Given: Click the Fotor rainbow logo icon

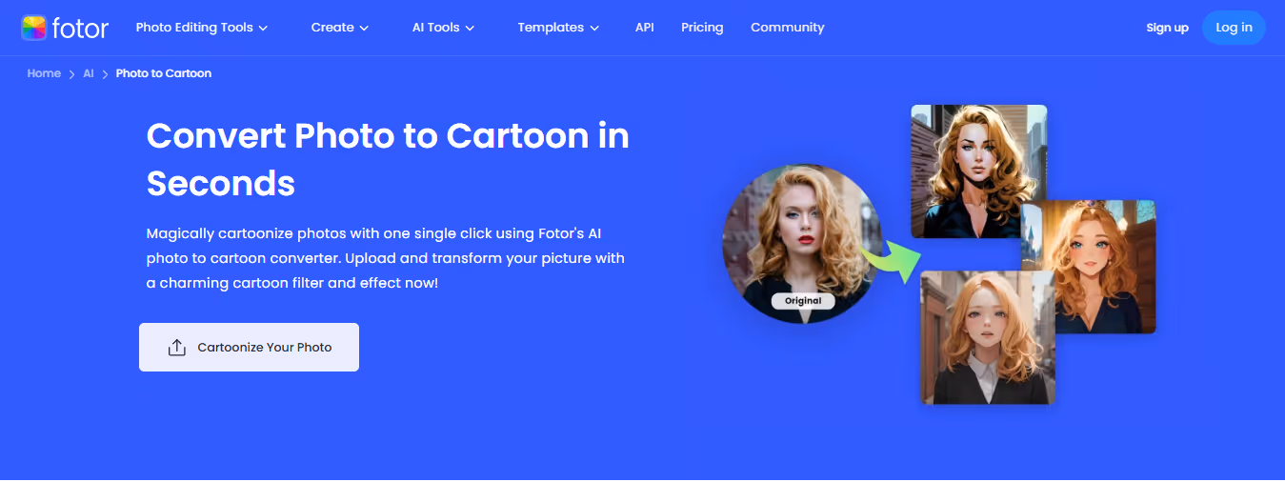Looking at the screenshot, I should tap(33, 28).
